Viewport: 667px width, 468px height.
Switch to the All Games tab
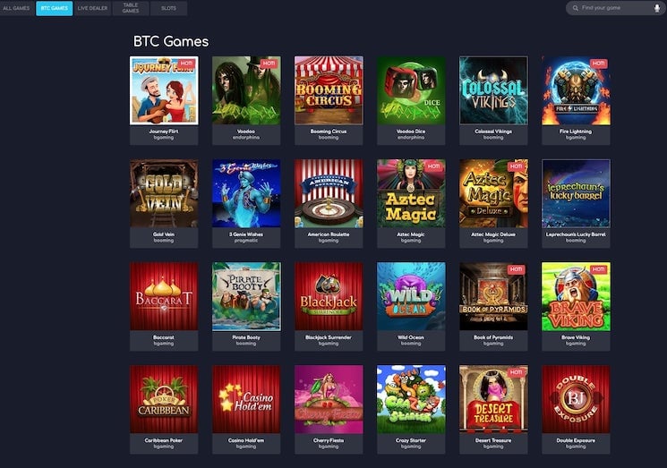[17, 8]
